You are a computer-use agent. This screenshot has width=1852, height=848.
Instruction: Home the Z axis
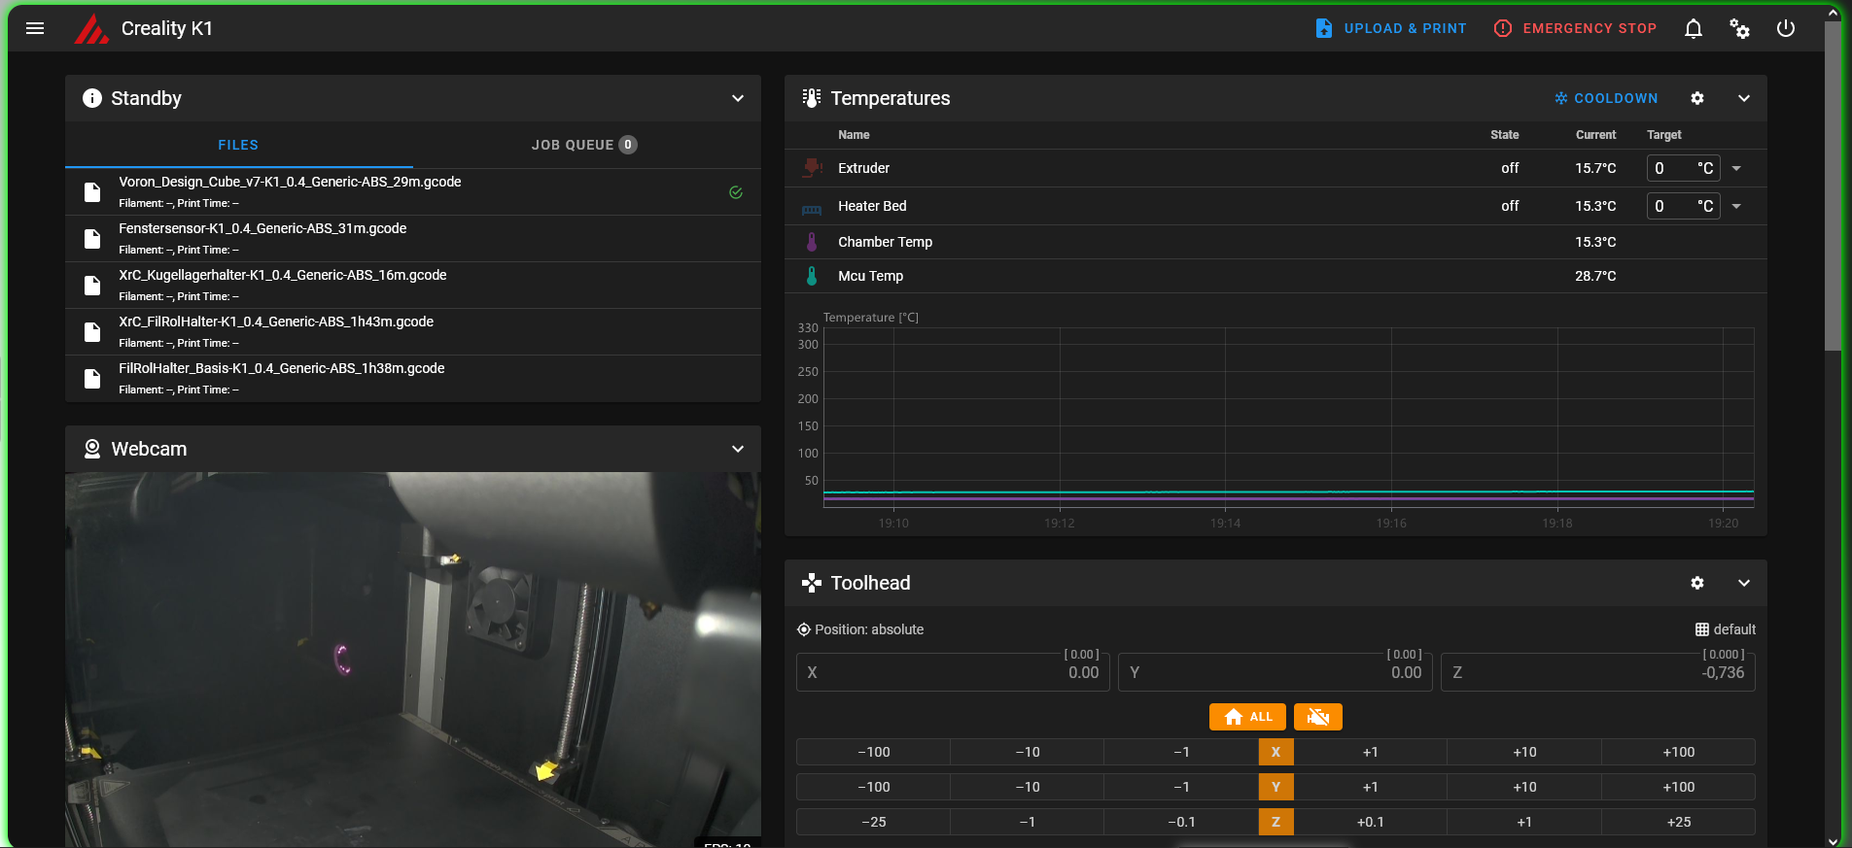[1275, 822]
